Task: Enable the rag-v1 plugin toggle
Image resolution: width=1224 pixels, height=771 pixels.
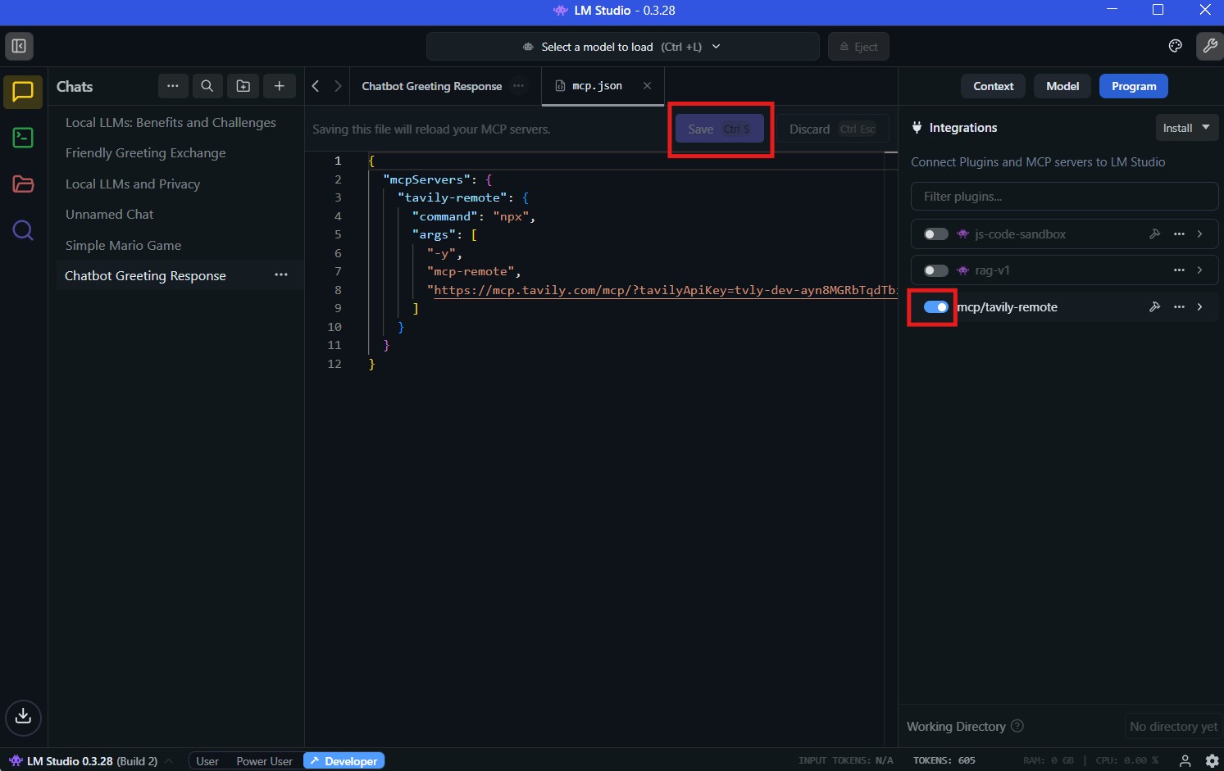Action: [935, 270]
